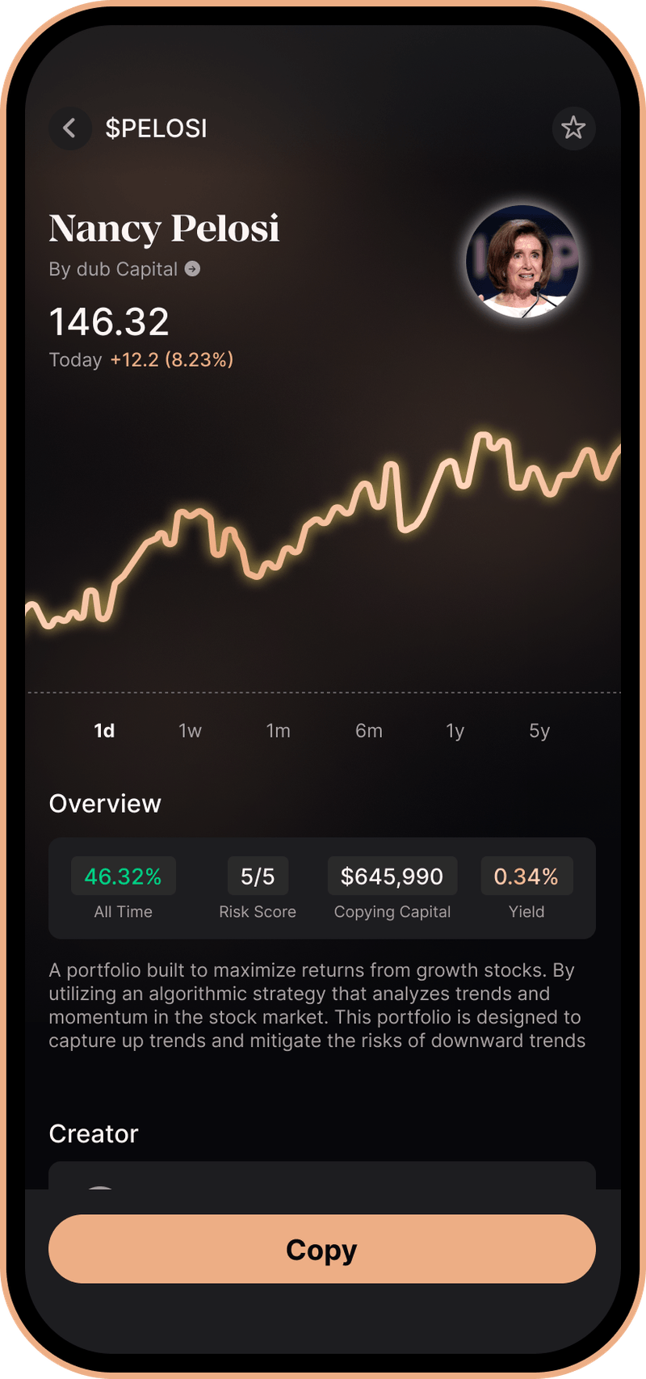Click the 46.32% All Time stat
Image resolution: width=646 pixels, height=1379 pixels.
(x=123, y=876)
